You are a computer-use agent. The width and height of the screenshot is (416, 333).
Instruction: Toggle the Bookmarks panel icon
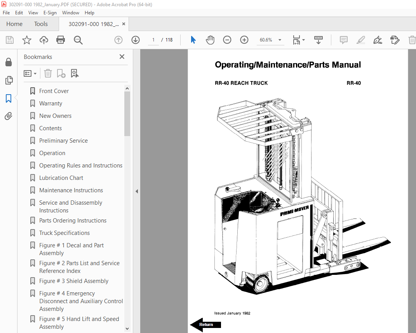(9, 98)
